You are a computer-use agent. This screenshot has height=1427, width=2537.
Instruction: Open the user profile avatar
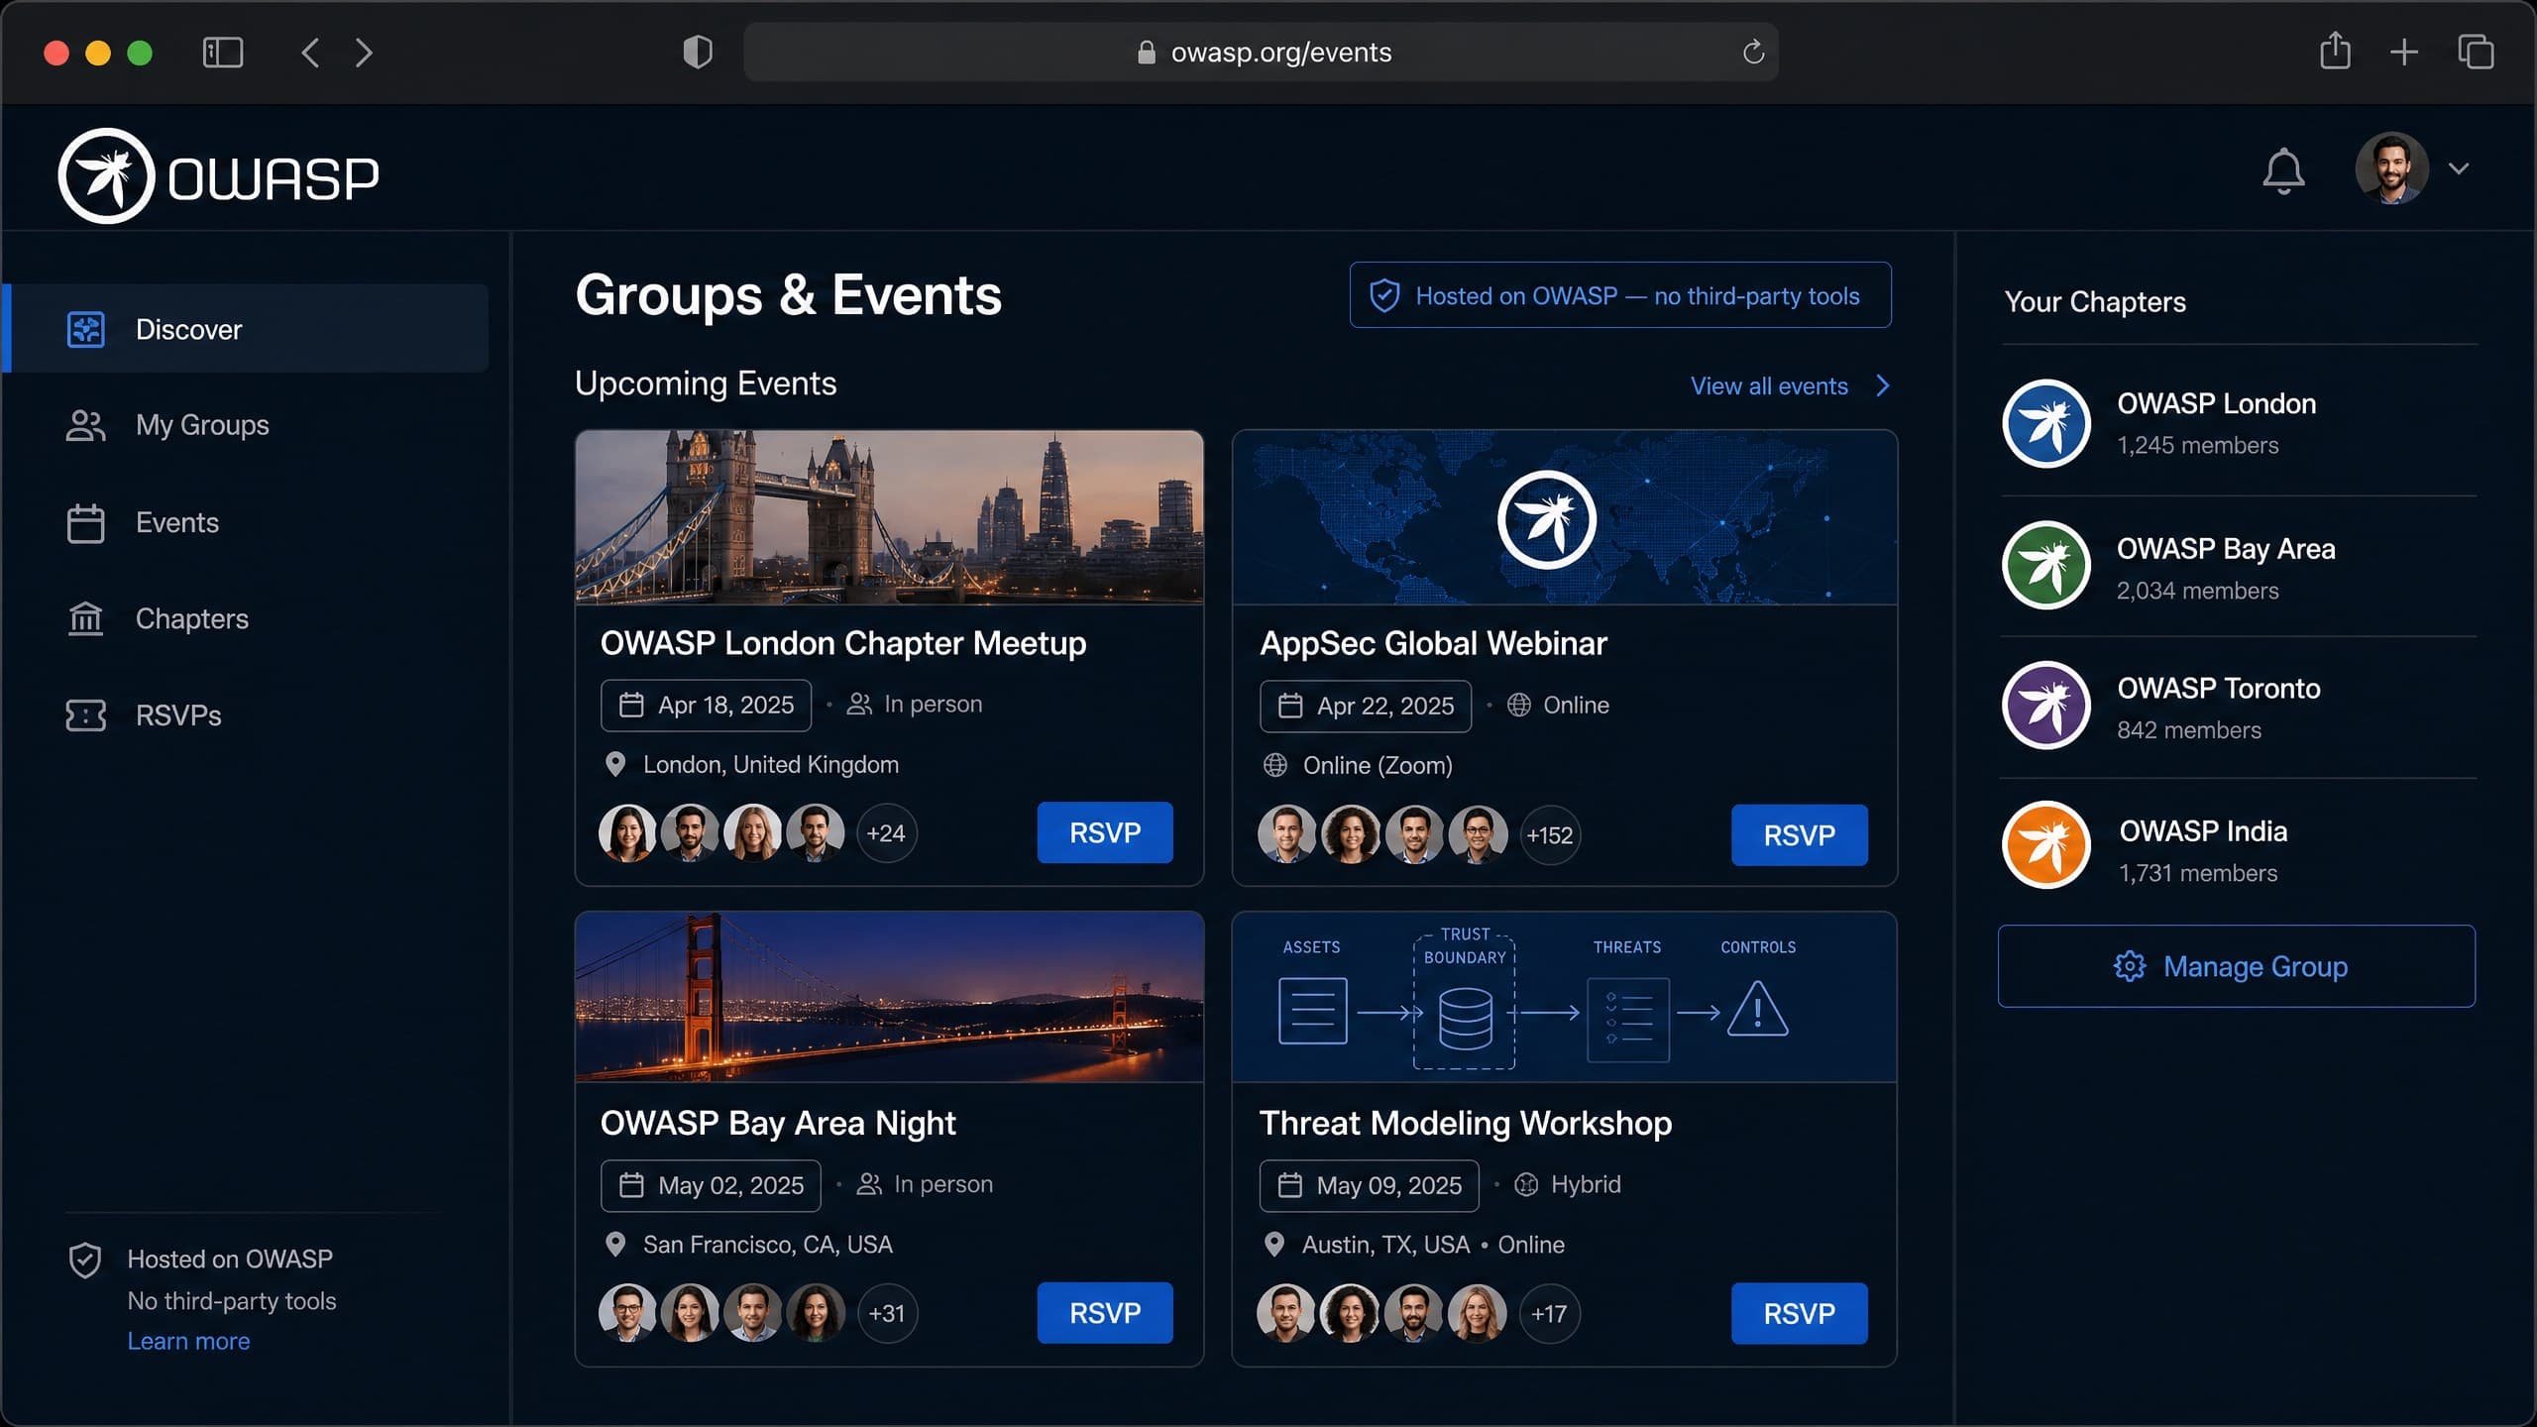(x=2391, y=168)
